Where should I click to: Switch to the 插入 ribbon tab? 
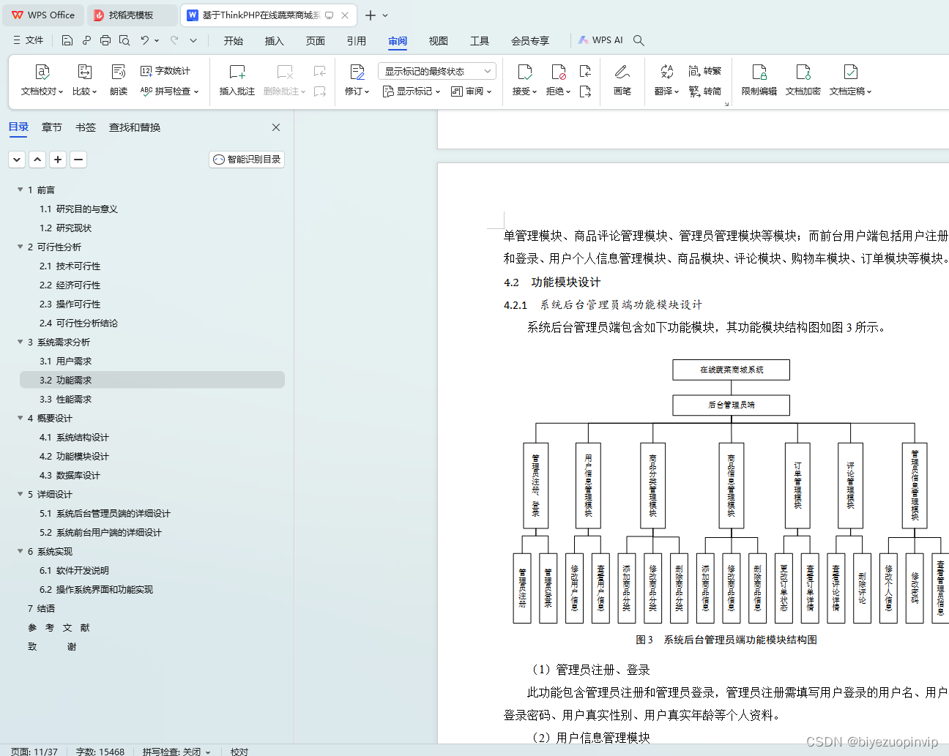(x=274, y=41)
